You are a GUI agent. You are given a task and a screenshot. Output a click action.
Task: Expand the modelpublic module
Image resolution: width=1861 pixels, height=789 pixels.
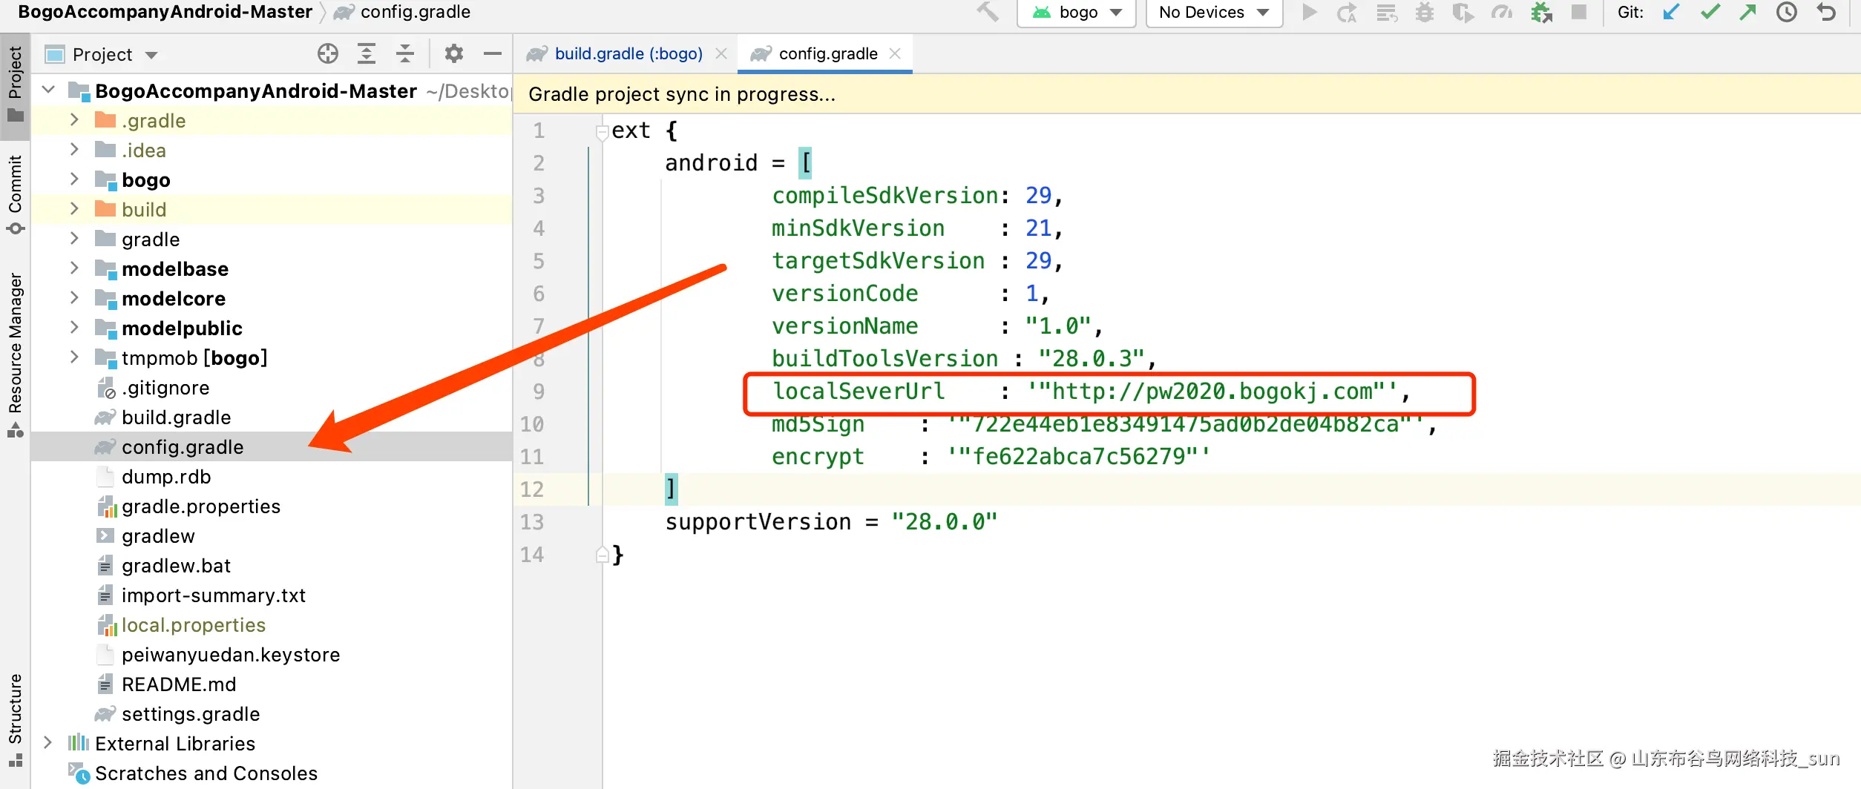click(x=73, y=328)
